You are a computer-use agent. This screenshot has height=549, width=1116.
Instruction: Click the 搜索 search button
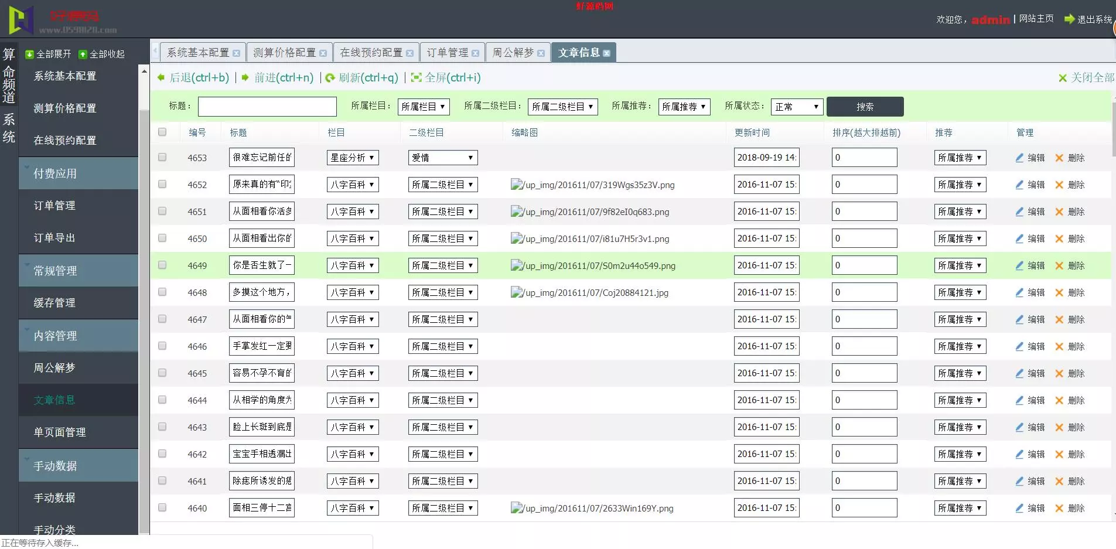click(x=865, y=107)
